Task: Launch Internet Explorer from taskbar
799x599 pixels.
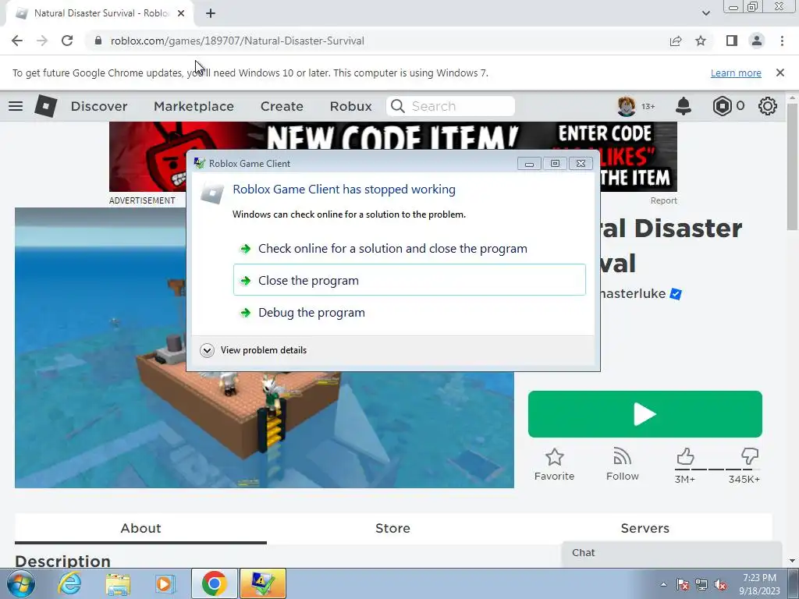Action: tap(69, 583)
